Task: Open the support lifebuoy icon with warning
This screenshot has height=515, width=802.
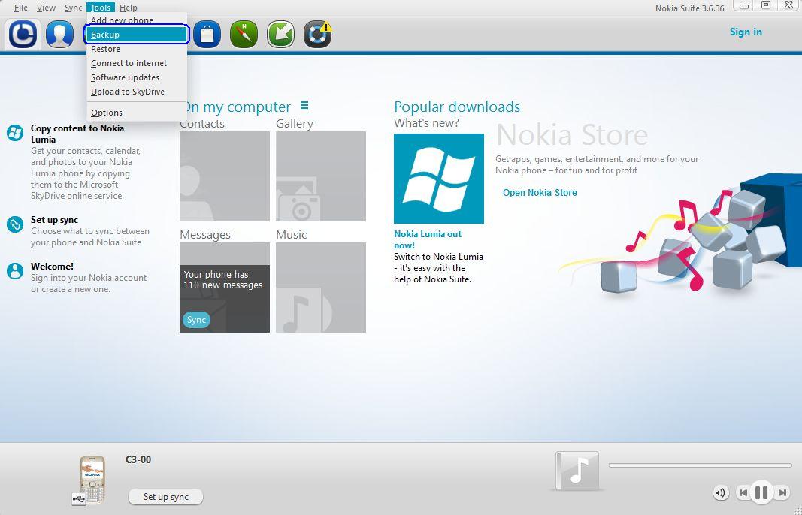Action: [318, 35]
